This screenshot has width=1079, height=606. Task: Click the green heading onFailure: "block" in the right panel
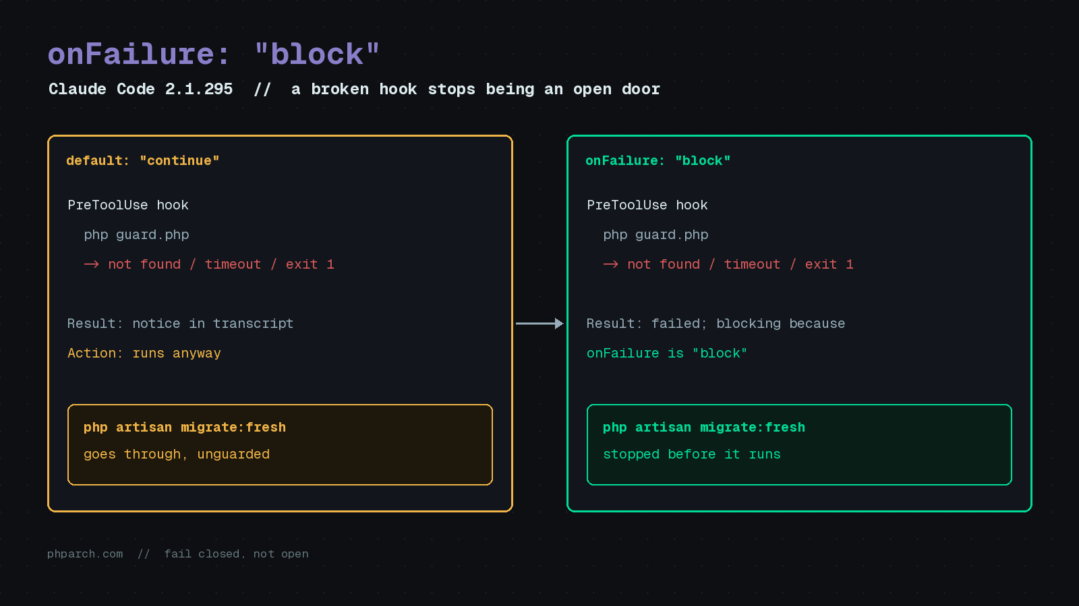pos(658,161)
